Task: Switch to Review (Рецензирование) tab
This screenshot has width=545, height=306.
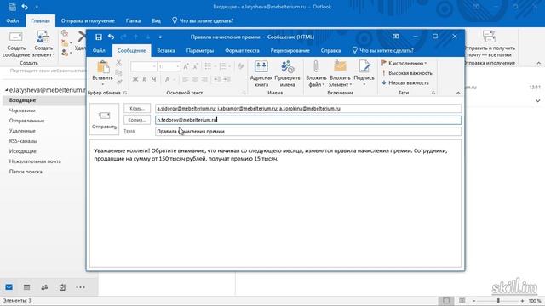Action: click(x=290, y=51)
